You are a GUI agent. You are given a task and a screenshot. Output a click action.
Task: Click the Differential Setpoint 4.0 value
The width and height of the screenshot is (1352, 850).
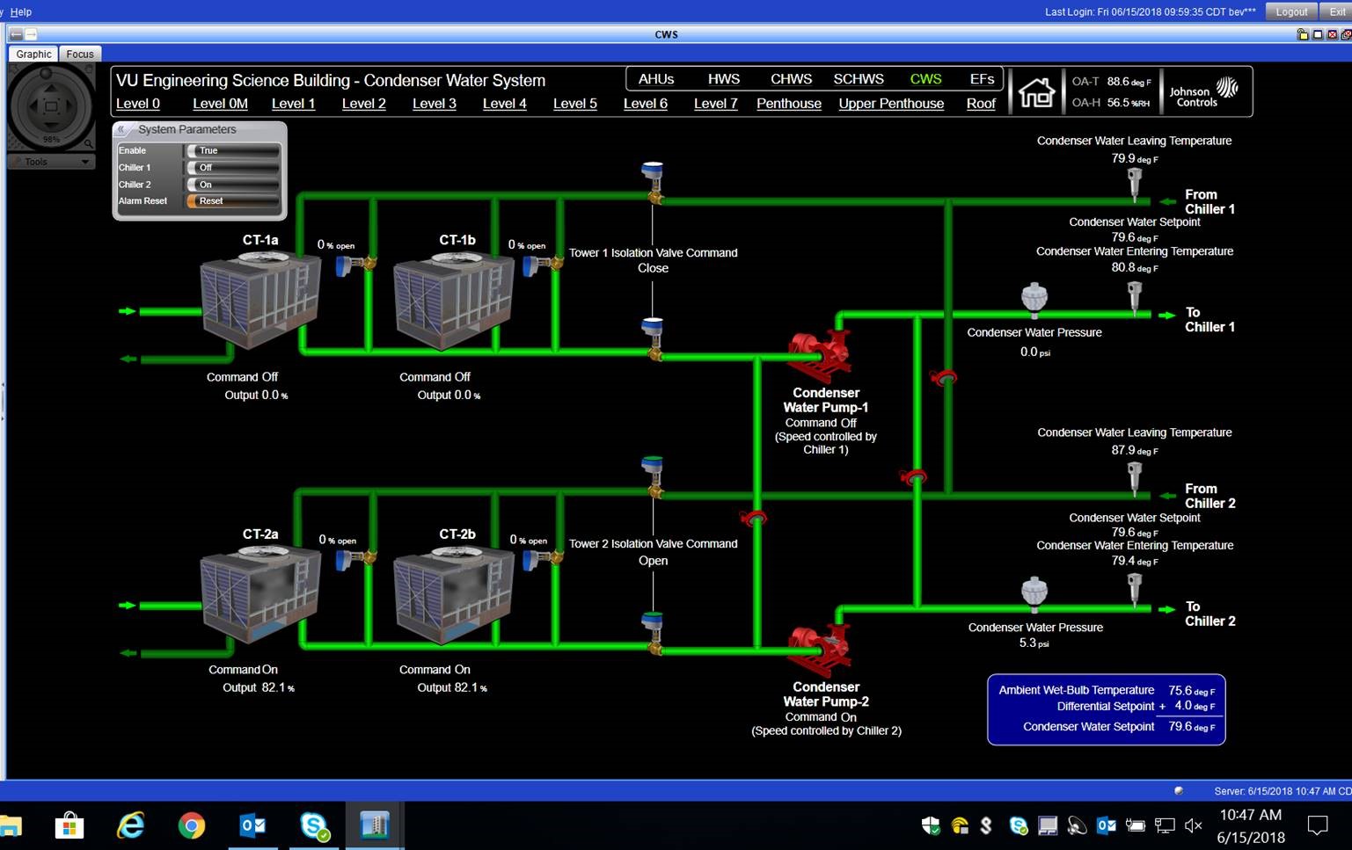pyautogui.click(x=1195, y=706)
